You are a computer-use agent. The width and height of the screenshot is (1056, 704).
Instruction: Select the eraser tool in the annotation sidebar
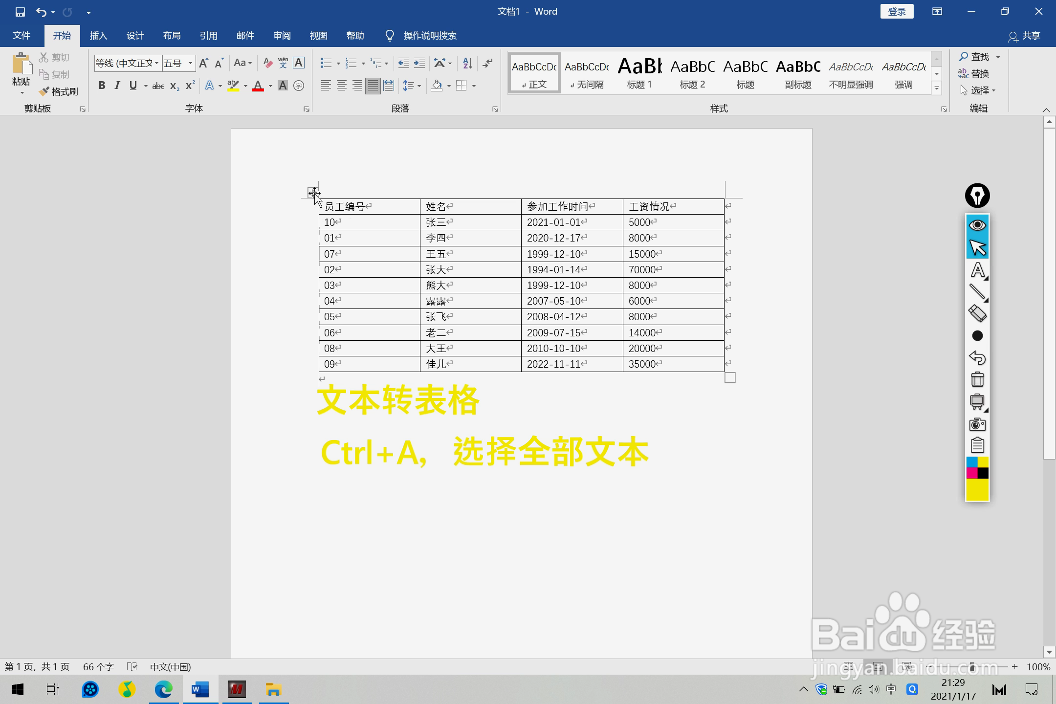pos(977,314)
